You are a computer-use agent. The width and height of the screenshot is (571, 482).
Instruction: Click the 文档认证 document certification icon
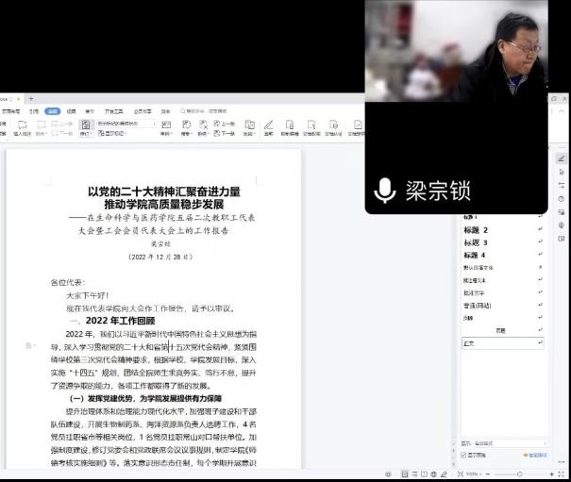pyautogui.click(x=333, y=128)
